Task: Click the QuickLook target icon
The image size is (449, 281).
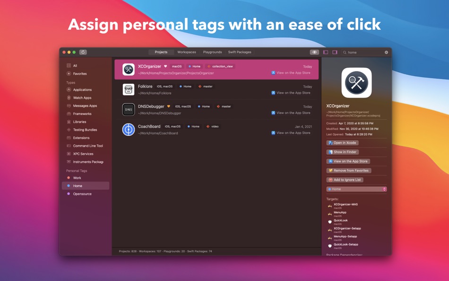Action: tap(330, 222)
